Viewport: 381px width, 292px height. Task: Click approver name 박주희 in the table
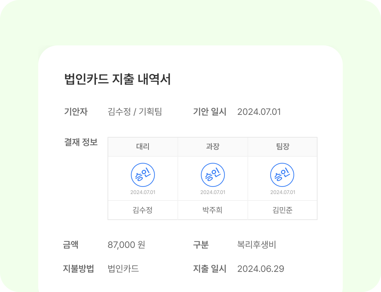pos(213,210)
